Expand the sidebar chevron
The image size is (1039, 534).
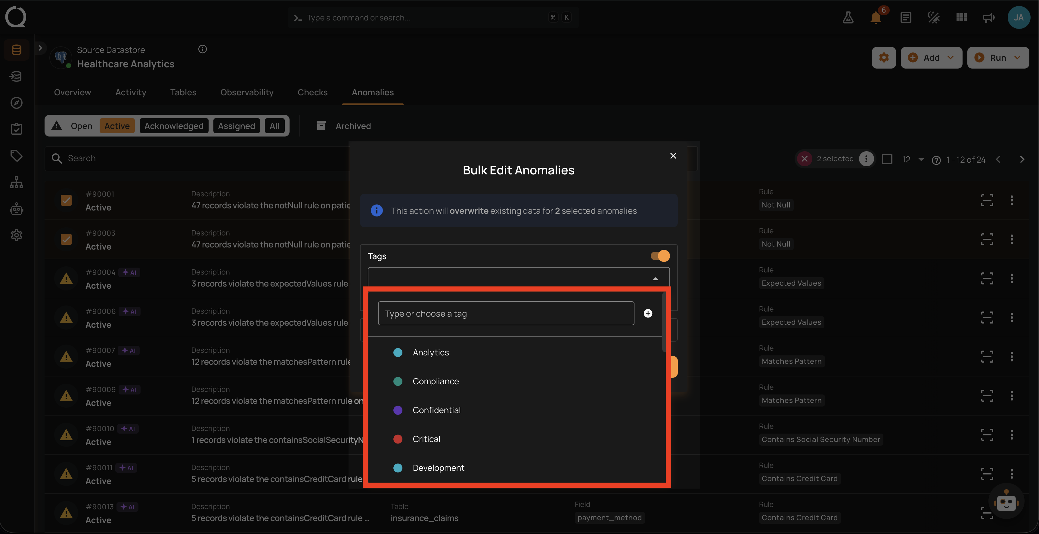[40, 48]
